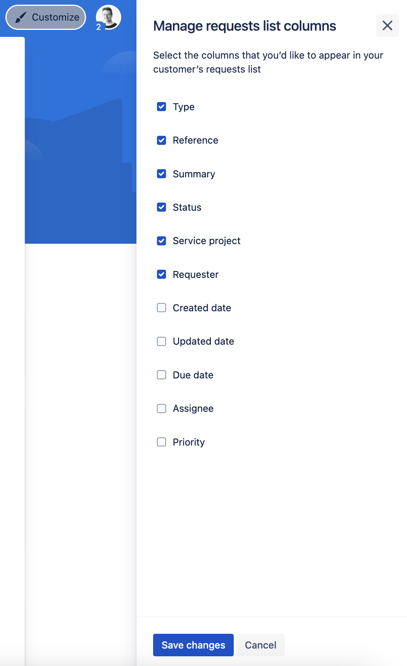Disable the Summary column
The height and width of the screenshot is (666, 407).
(x=161, y=173)
